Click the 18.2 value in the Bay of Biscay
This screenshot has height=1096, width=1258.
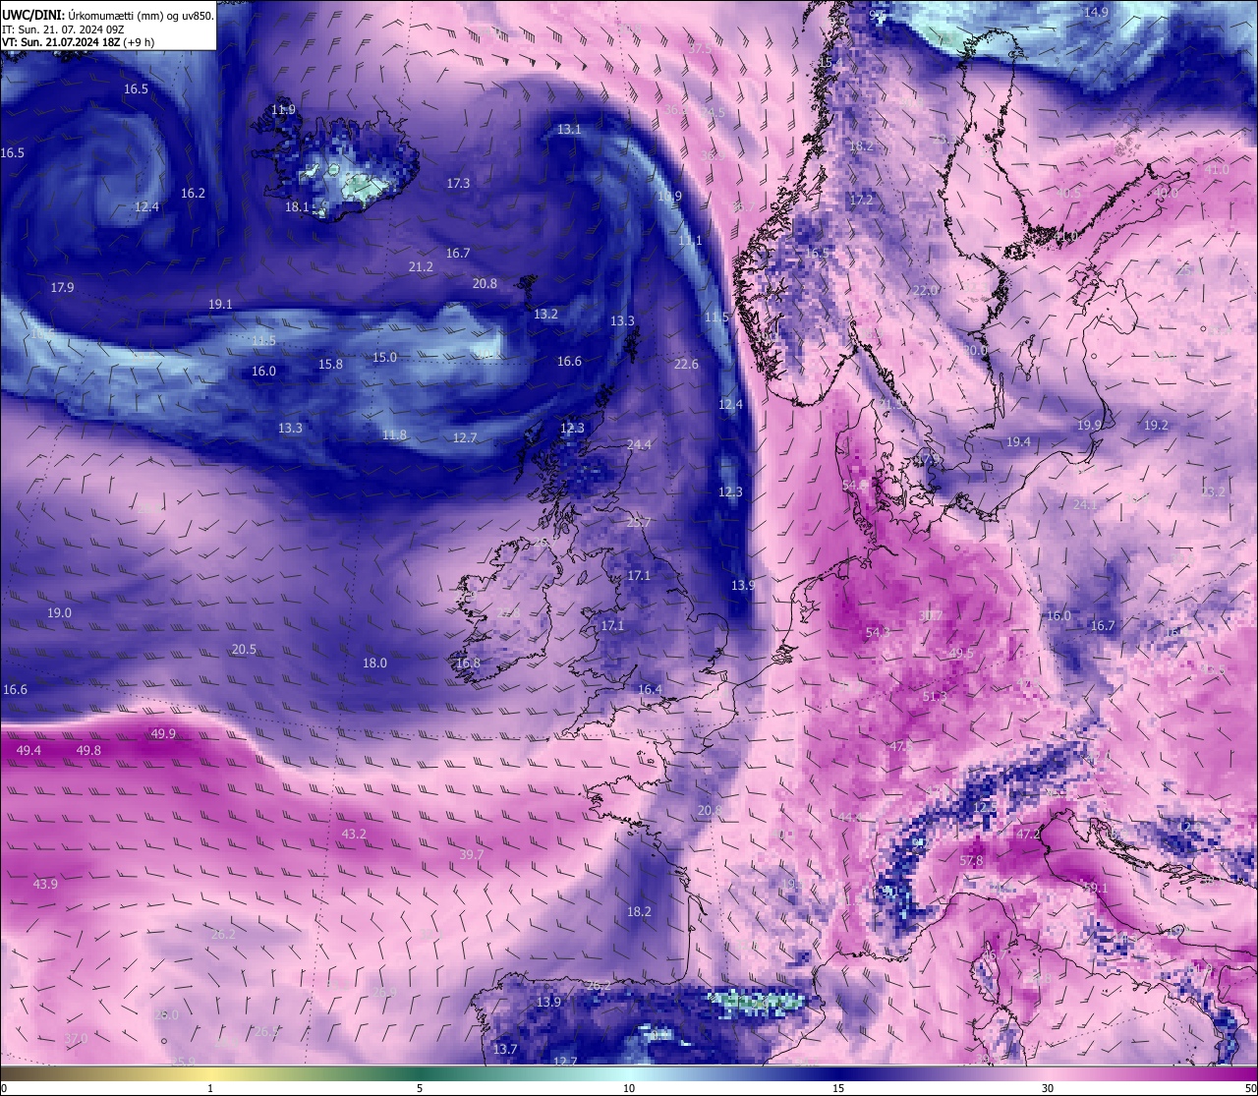[x=639, y=912]
